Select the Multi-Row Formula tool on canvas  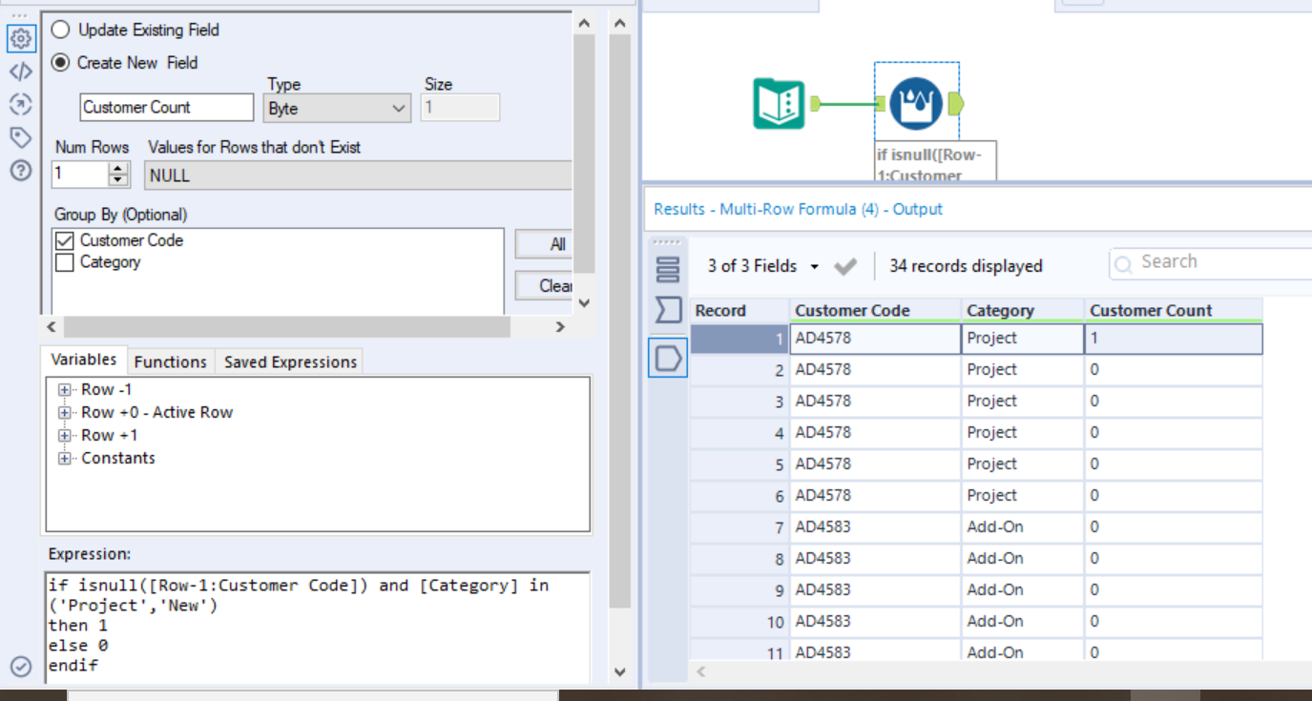916,104
